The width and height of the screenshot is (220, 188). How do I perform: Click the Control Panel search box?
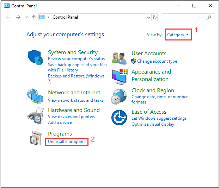[185, 17]
